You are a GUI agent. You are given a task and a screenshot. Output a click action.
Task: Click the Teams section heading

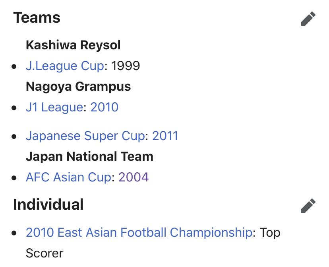37,18
